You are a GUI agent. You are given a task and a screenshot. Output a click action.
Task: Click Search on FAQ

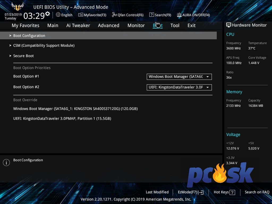pyautogui.click(x=257, y=192)
